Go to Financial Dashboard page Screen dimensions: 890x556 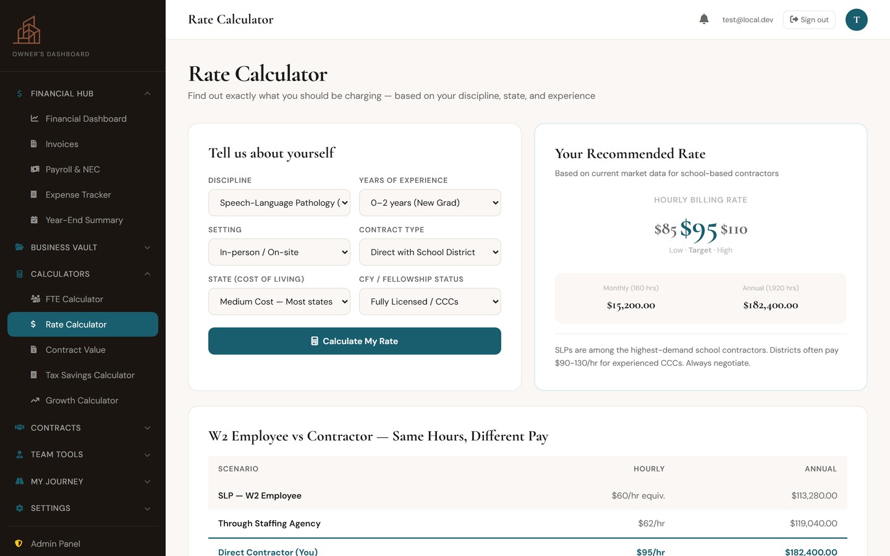coord(83,119)
